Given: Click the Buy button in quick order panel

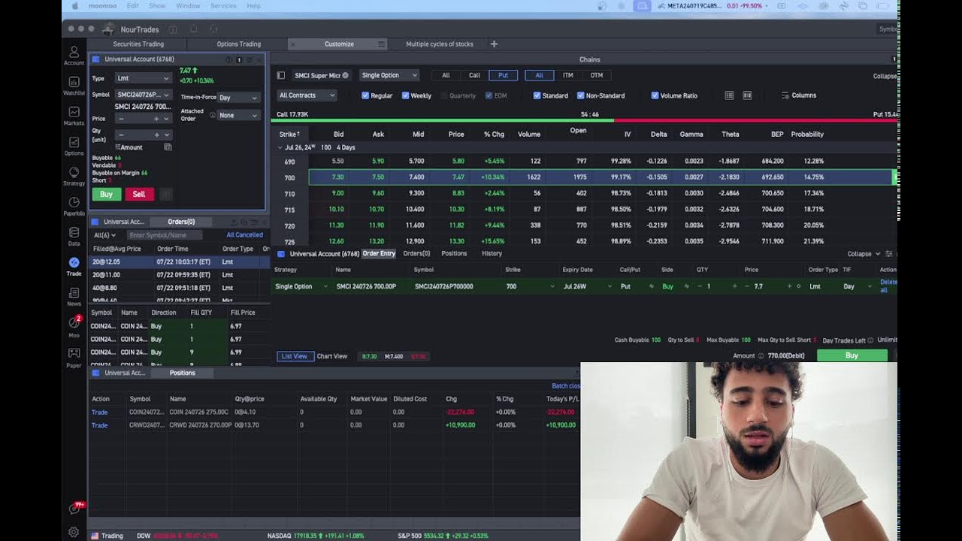Looking at the screenshot, I should tap(106, 194).
